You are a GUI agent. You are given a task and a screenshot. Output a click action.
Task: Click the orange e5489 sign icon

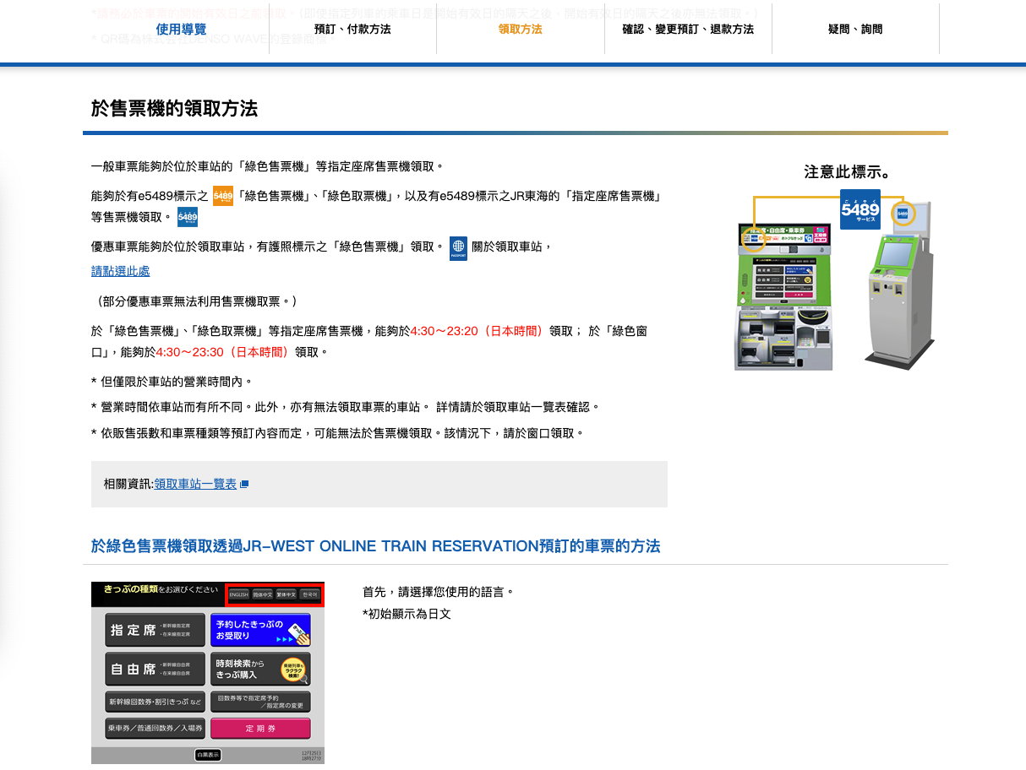tap(222, 196)
